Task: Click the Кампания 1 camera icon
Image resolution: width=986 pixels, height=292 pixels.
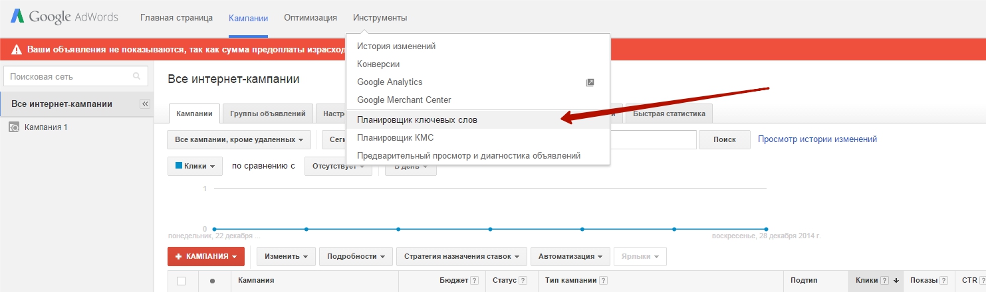Action: click(x=13, y=127)
